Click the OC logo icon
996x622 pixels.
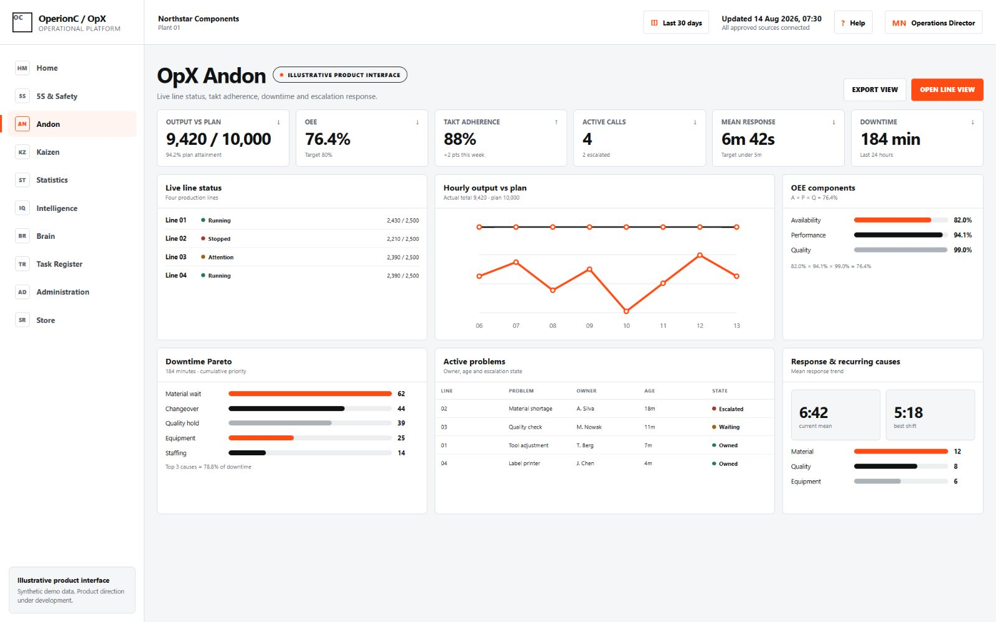point(22,22)
